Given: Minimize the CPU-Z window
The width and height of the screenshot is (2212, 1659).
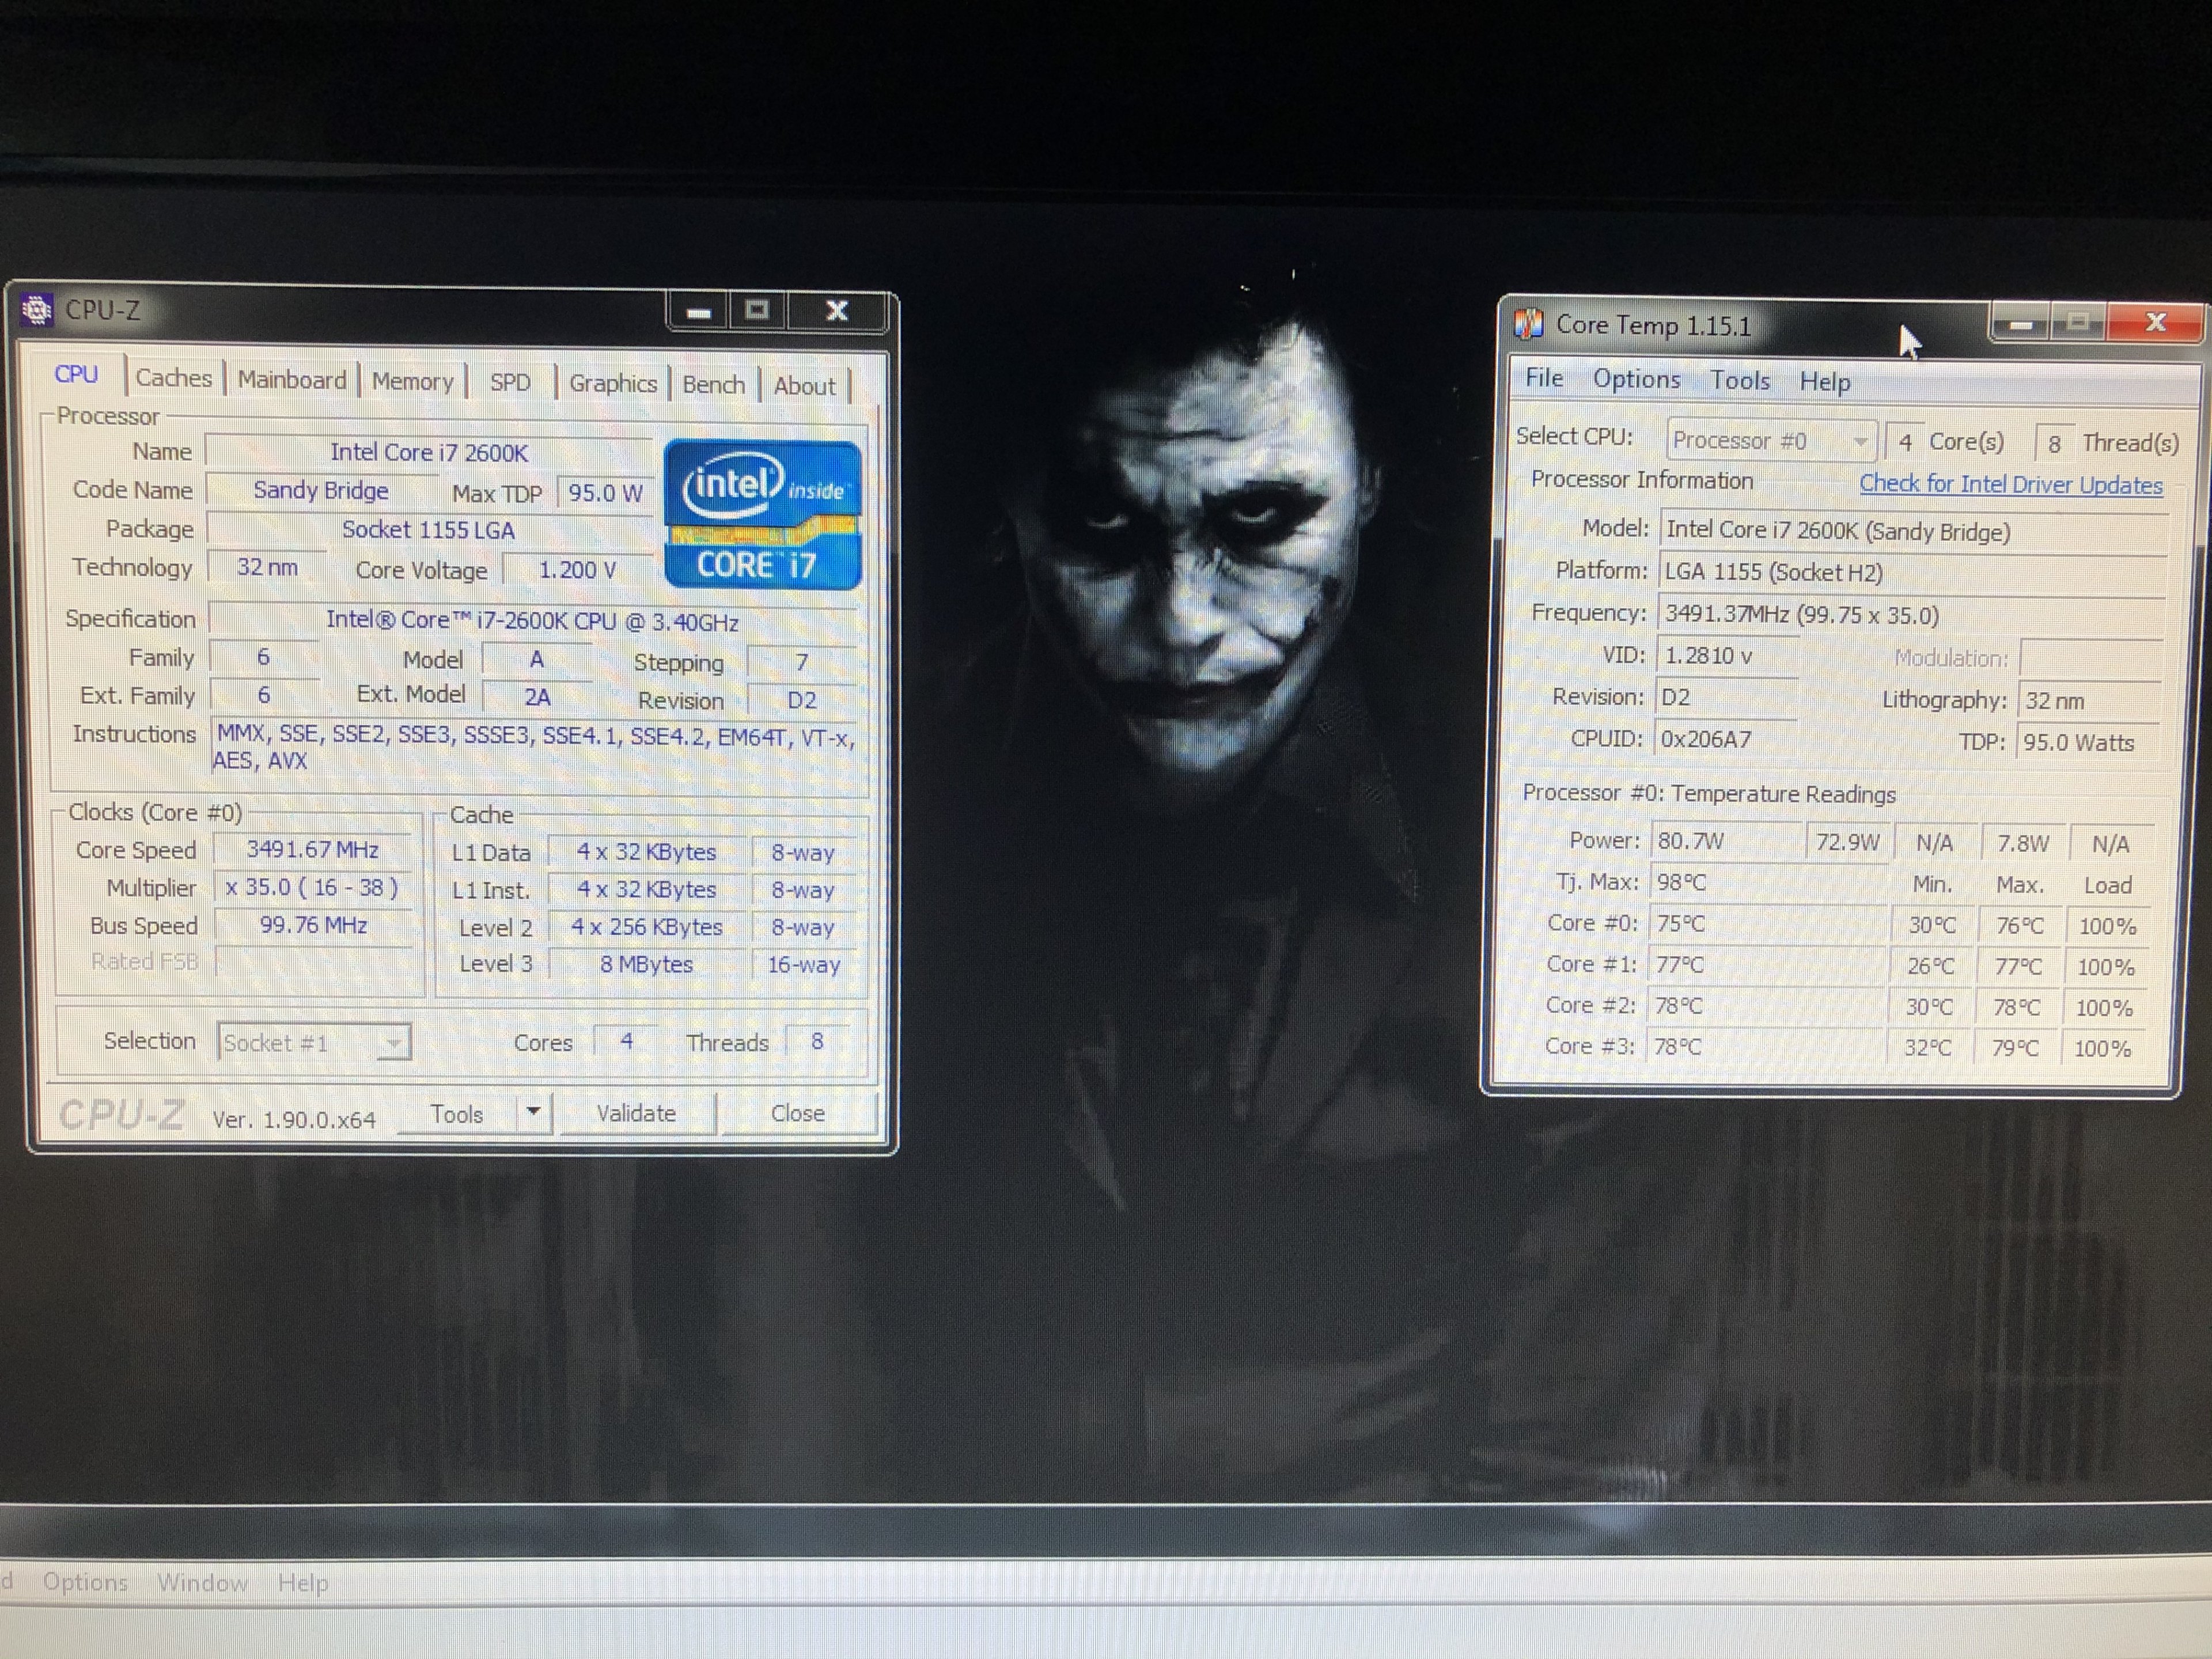Looking at the screenshot, I should (x=698, y=312).
